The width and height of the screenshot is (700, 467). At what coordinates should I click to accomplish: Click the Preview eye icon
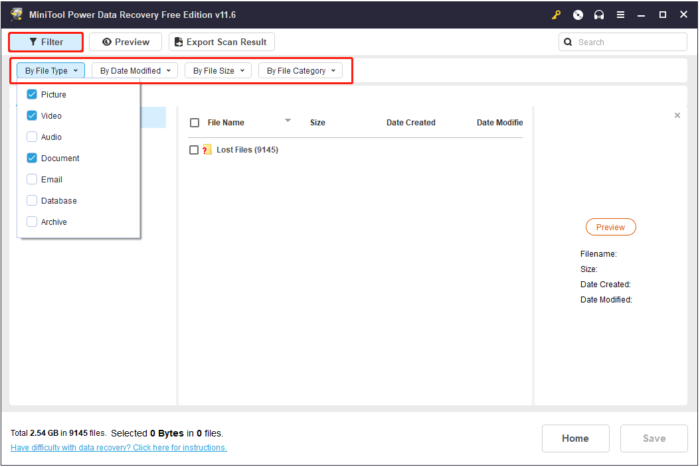tap(108, 41)
